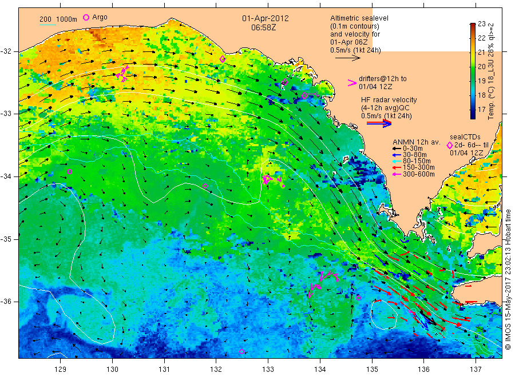Click the '150-300m' depth range label
This screenshot has height=377, width=515.
[419, 167]
